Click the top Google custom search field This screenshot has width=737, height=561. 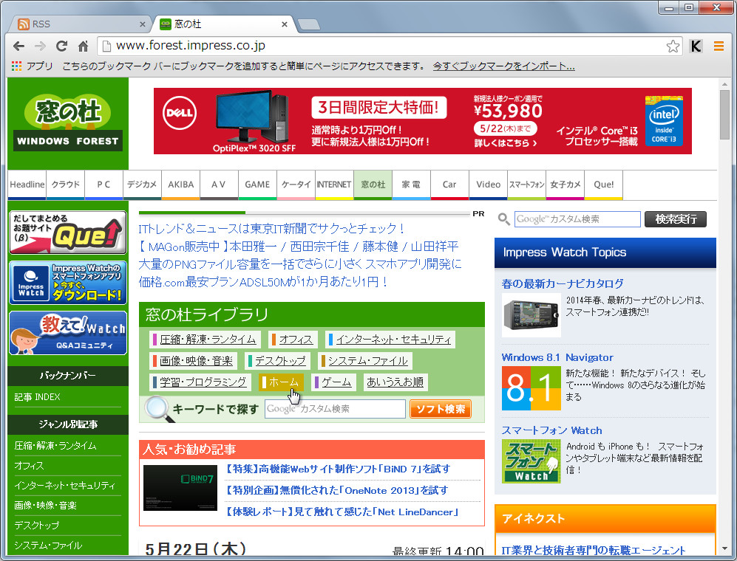(577, 219)
